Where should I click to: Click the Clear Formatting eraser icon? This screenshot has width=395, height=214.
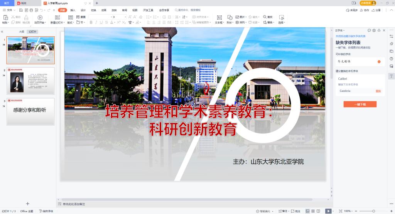140,17
